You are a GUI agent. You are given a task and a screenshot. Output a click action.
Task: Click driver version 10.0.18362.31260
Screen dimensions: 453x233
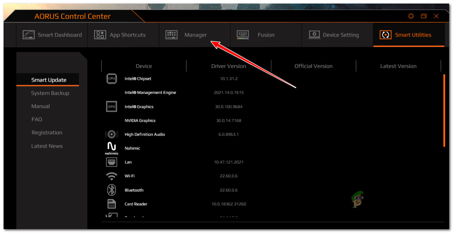pyautogui.click(x=229, y=204)
